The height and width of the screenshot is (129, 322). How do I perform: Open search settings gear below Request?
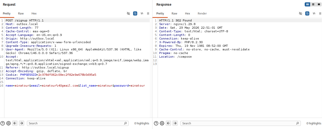pyautogui.click(x=8, y=123)
